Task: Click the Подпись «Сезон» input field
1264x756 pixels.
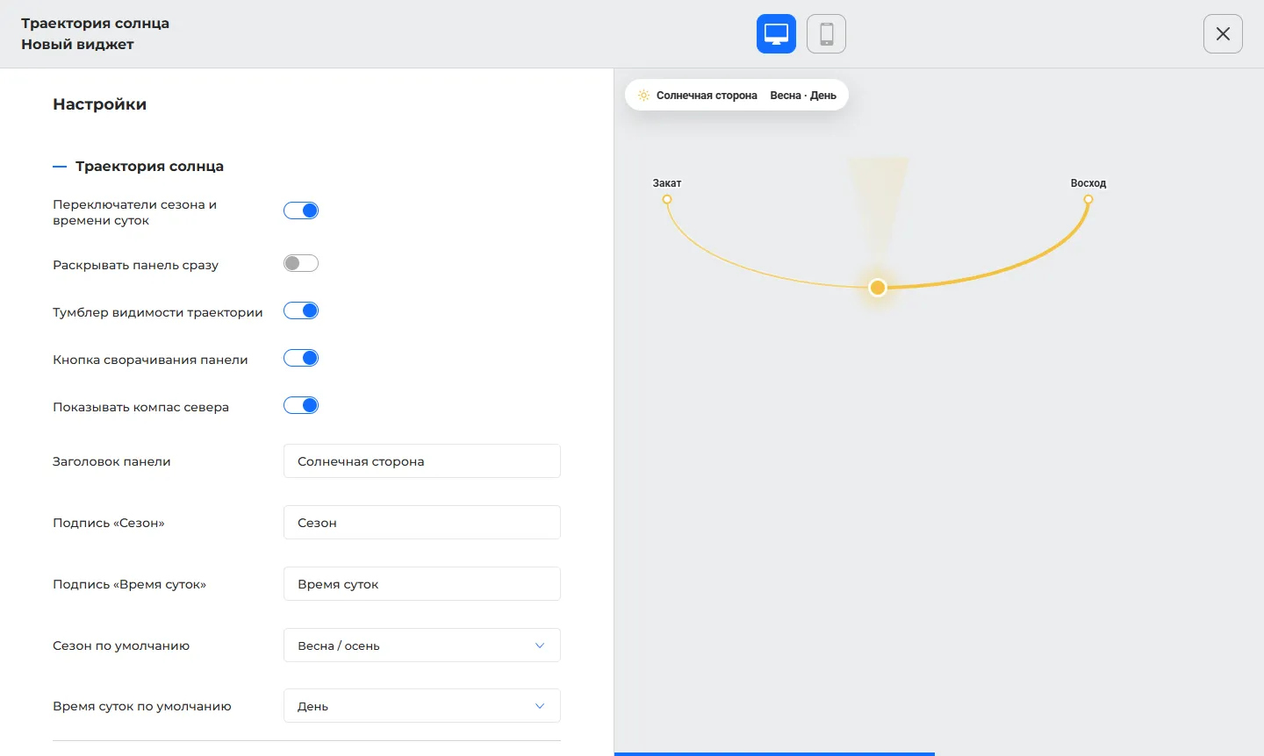Action: 422,523
